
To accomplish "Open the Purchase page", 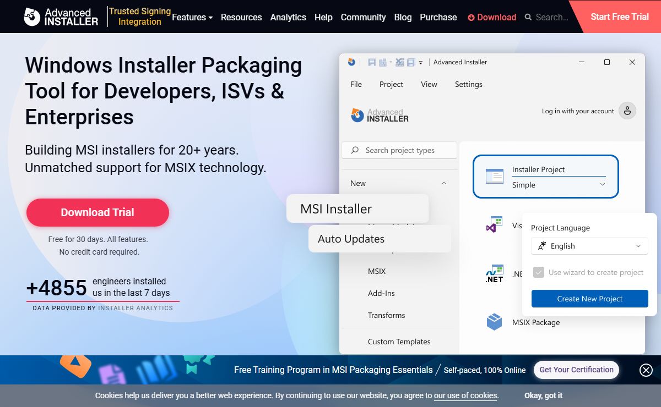I will tap(438, 17).
